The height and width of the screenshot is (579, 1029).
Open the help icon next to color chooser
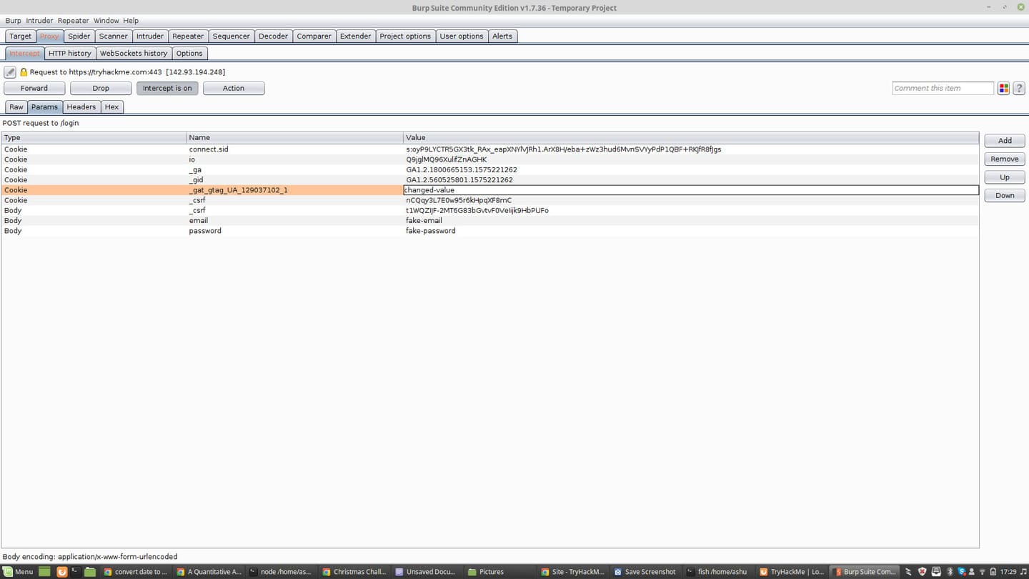point(1019,88)
